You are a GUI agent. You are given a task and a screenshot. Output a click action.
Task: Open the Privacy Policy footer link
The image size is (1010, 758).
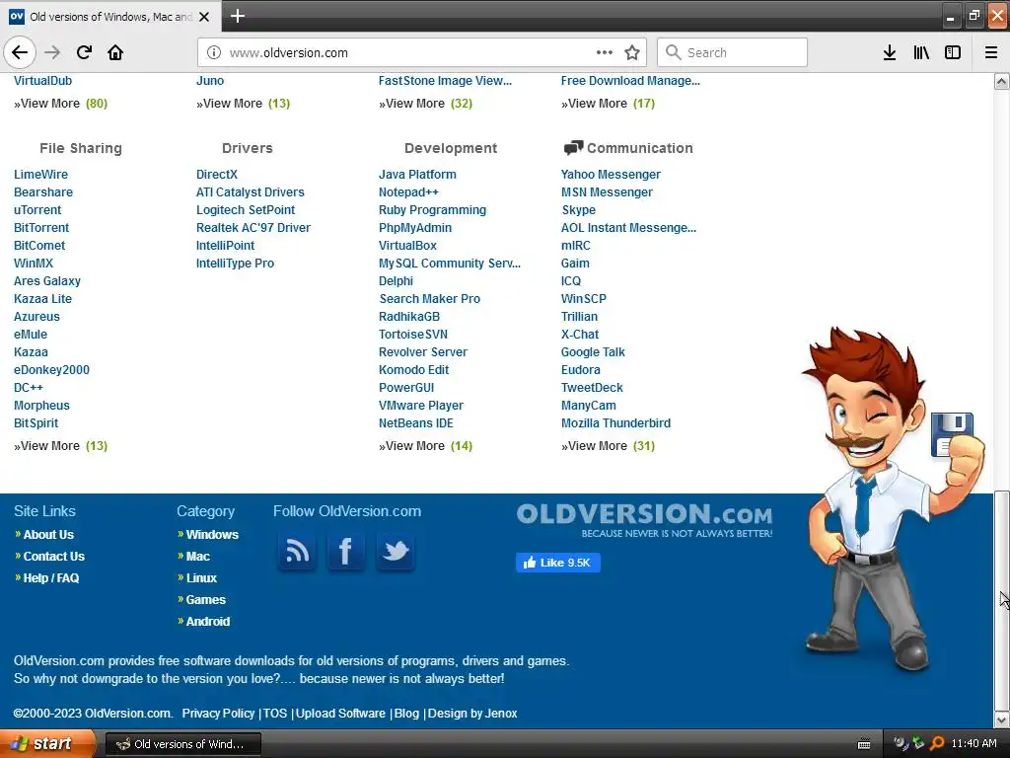point(218,714)
